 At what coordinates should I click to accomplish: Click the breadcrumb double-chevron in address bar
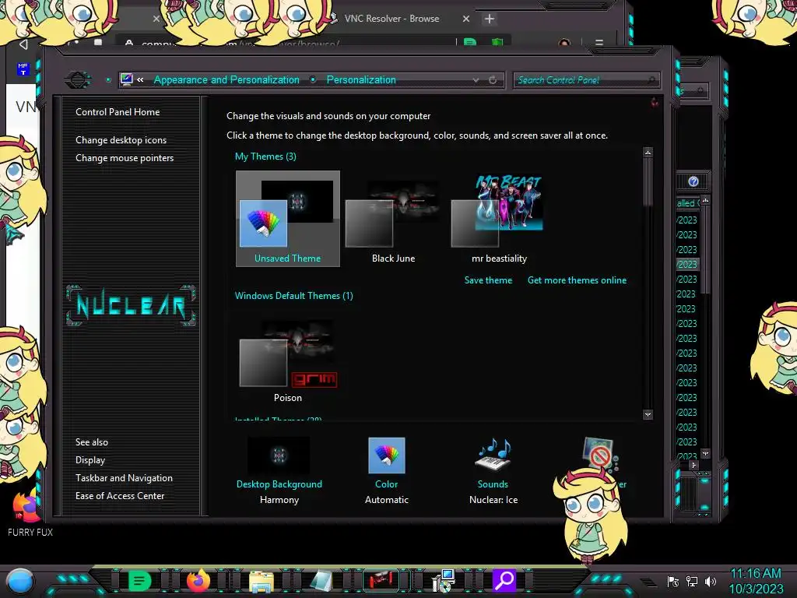tap(140, 80)
